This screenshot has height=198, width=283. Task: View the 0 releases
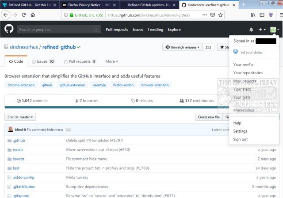[142, 101]
